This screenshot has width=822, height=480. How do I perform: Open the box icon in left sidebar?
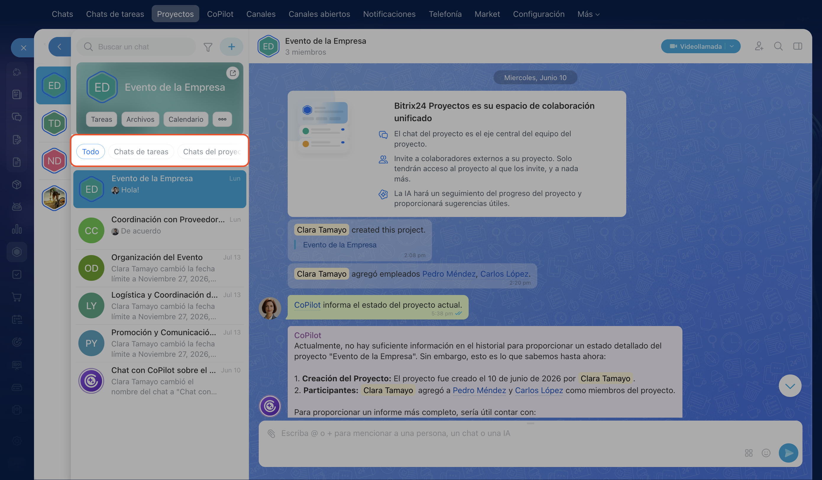pos(17,184)
